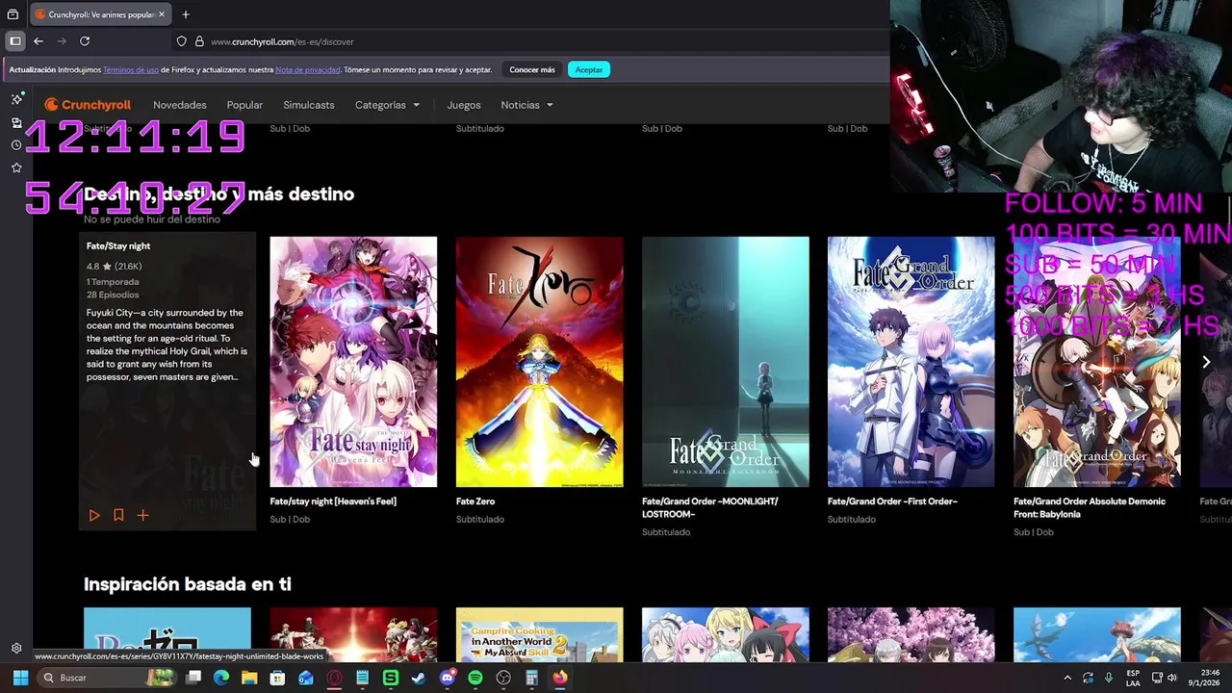Open synced tabs icon in Firefox sidebar
Screen dimensions: 1232x693
pyautogui.click(x=16, y=122)
